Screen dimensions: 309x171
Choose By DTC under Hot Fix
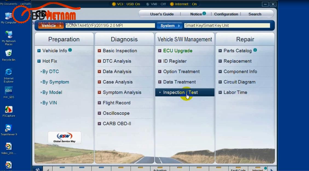coord(50,72)
